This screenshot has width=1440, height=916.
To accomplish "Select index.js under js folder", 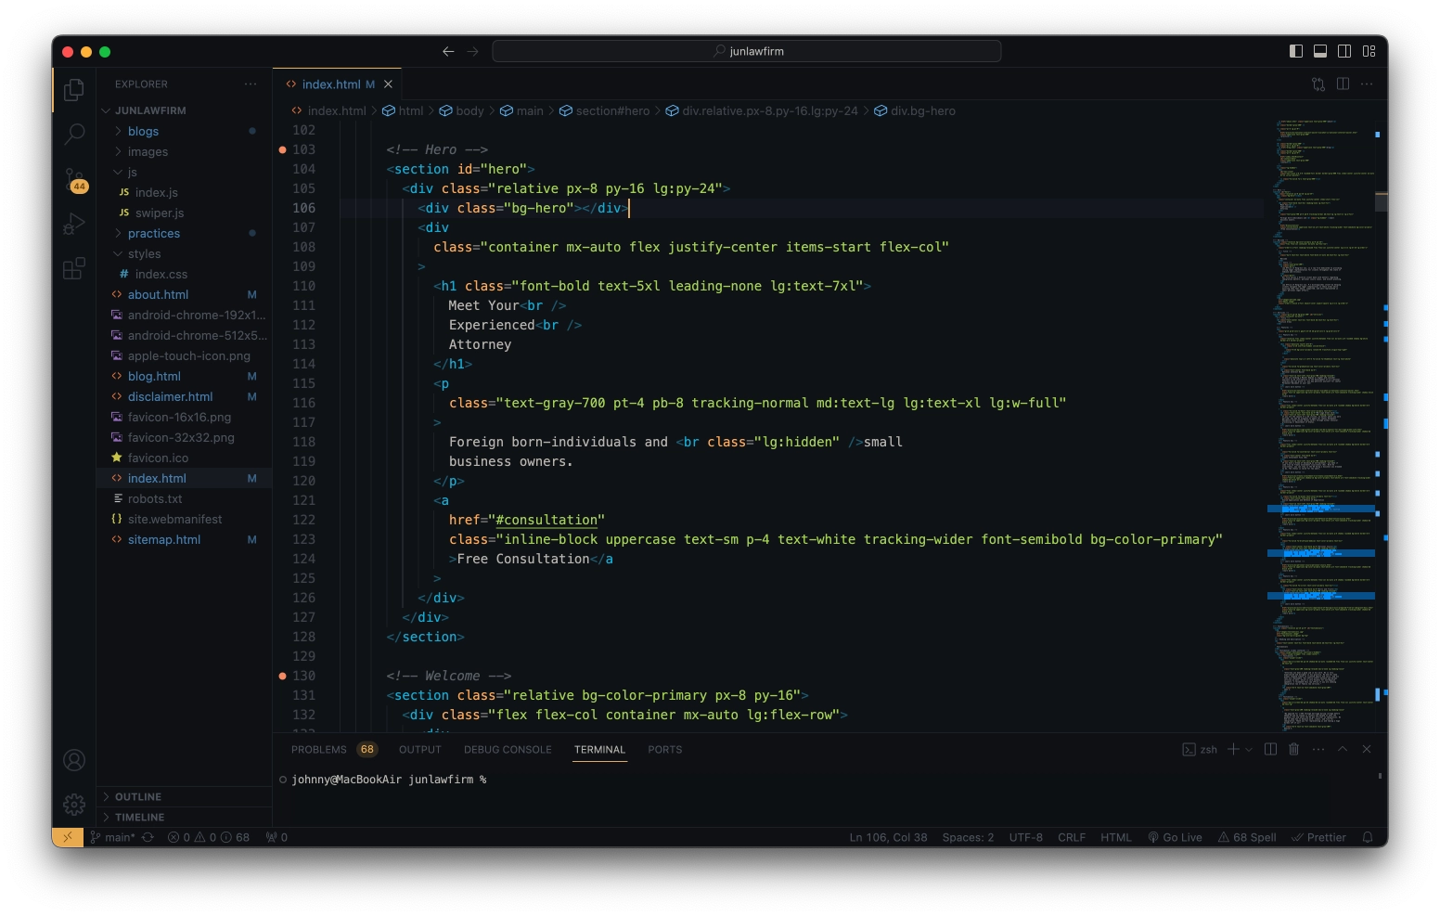I will click(185, 192).
